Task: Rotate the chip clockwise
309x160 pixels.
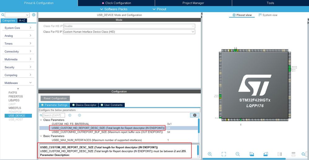Action: (x=251, y=154)
